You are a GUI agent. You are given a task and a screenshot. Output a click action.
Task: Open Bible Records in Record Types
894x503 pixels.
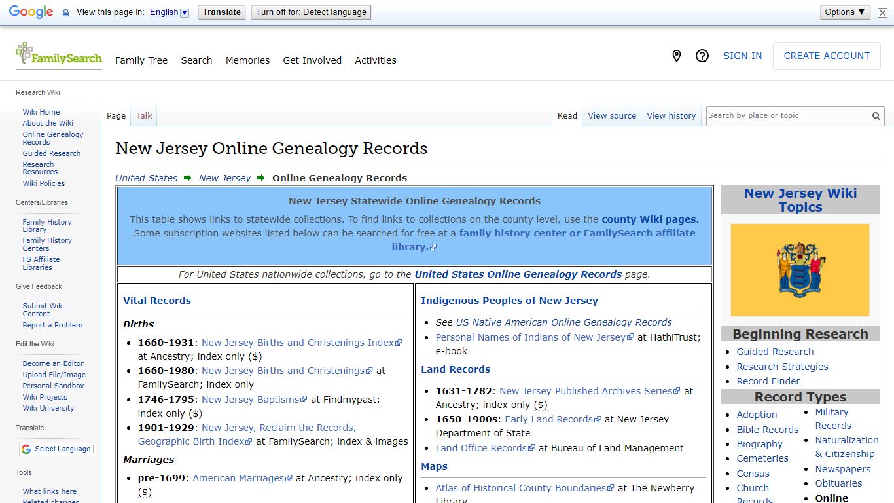coord(768,430)
